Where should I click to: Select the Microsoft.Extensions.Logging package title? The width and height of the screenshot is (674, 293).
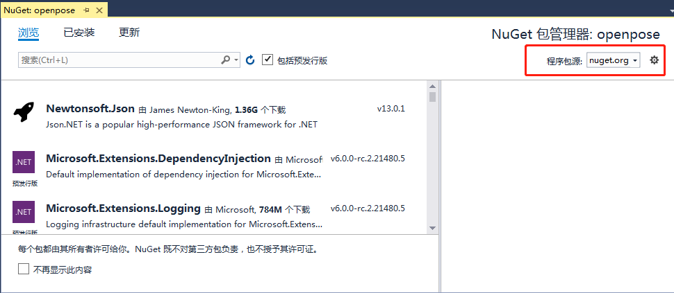tap(123, 208)
